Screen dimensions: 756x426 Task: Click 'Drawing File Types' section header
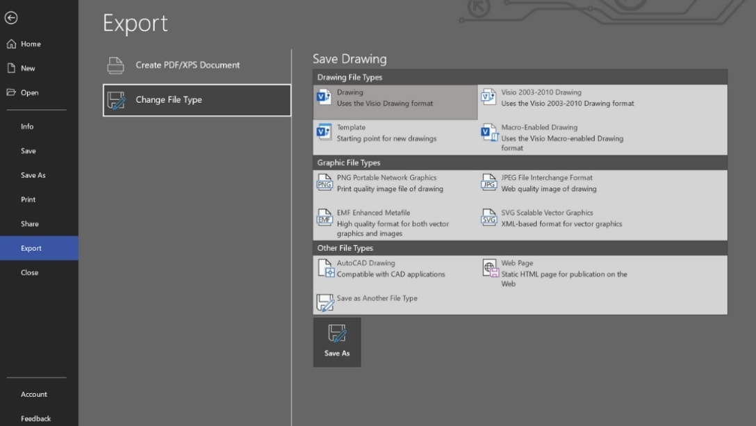520,77
